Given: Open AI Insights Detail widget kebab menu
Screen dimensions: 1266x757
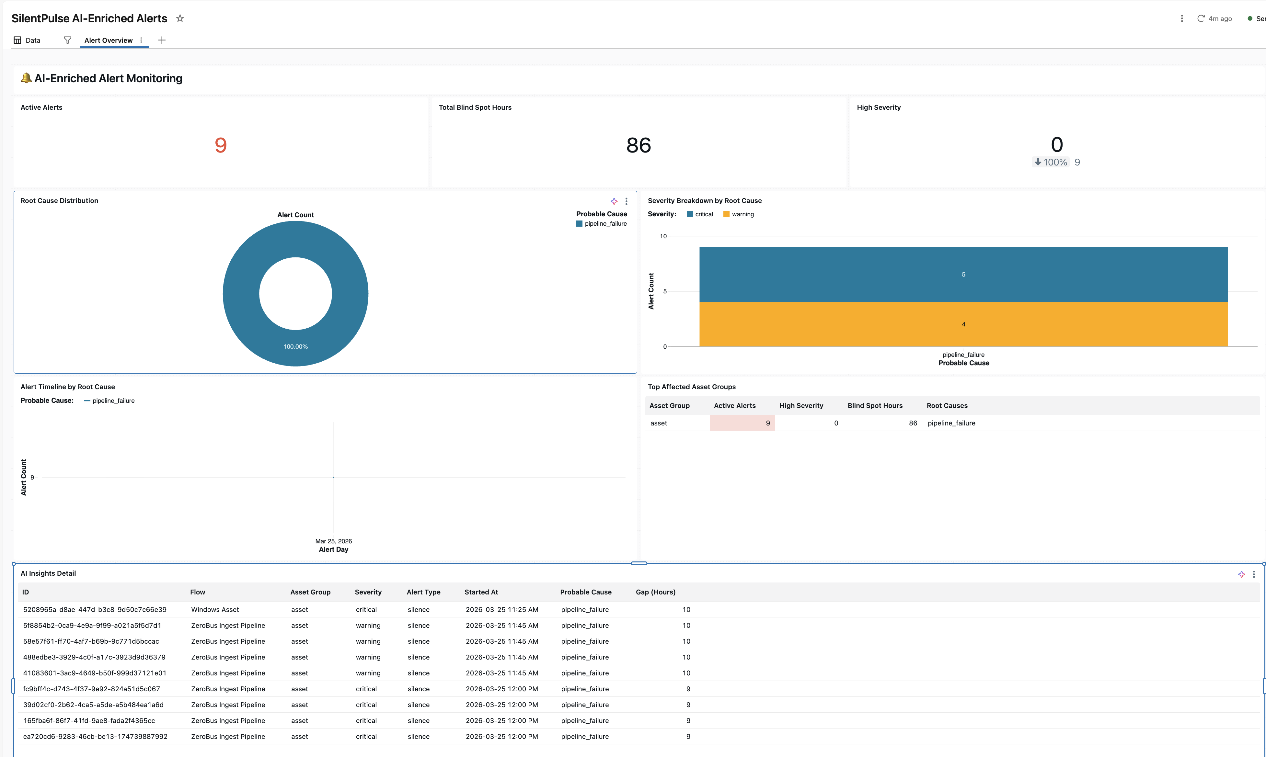Looking at the screenshot, I should pos(1254,574).
